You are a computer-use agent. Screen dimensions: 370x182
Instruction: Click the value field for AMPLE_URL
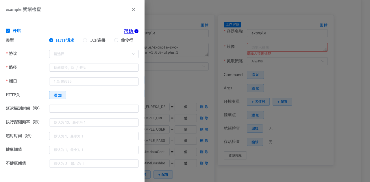pos(186,118)
